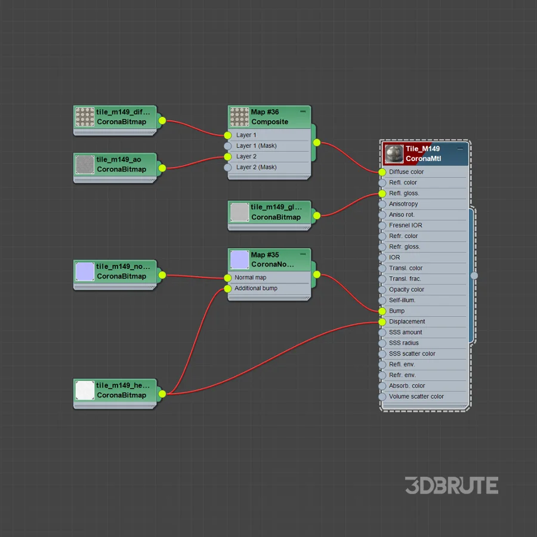Collapse the Tile_M149 CoronaMtl node

[460, 149]
